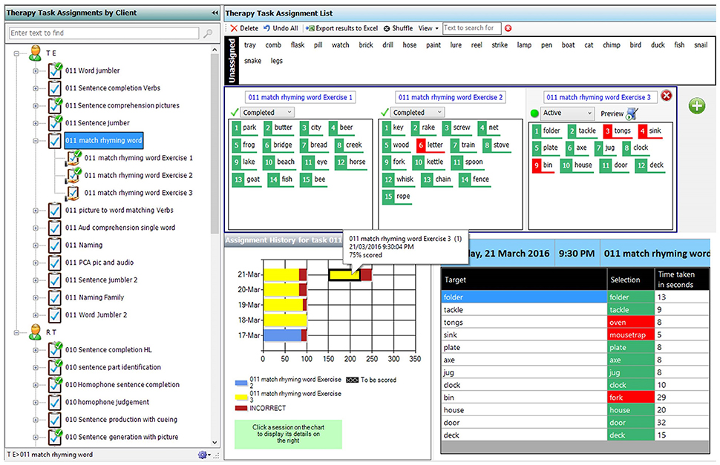This screenshot has width=720, height=465.
Task: Open Exercise 2 Completed status dropdown
Action: click(x=417, y=112)
